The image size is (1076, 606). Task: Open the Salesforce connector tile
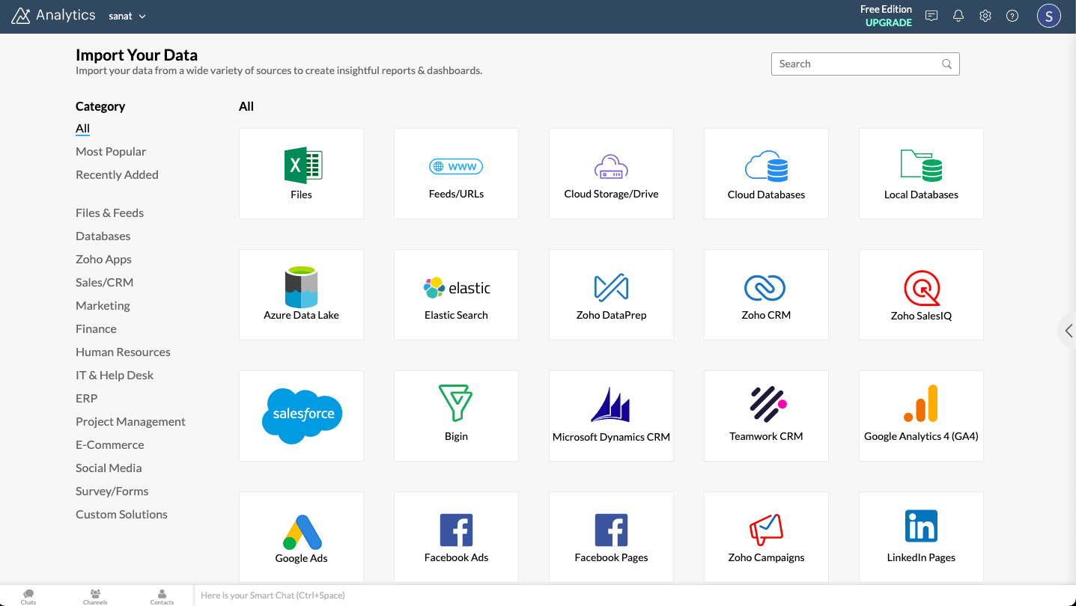click(301, 416)
